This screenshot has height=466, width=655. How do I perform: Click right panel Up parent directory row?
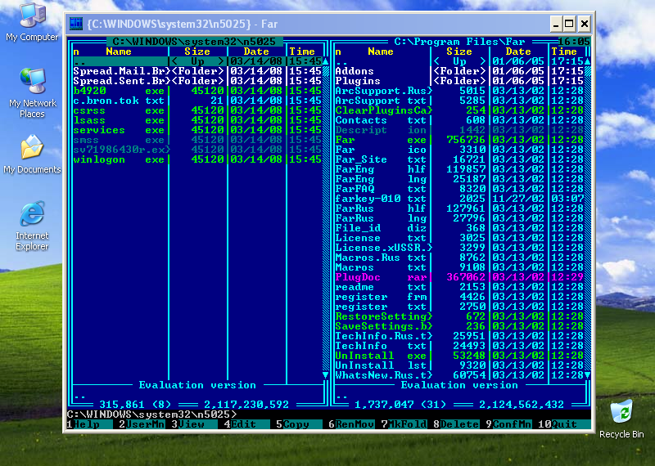(459, 61)
